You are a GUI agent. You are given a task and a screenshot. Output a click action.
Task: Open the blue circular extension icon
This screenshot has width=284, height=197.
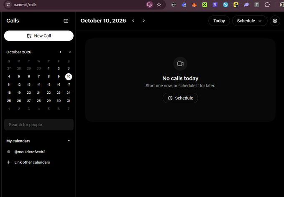coord(225,5)
